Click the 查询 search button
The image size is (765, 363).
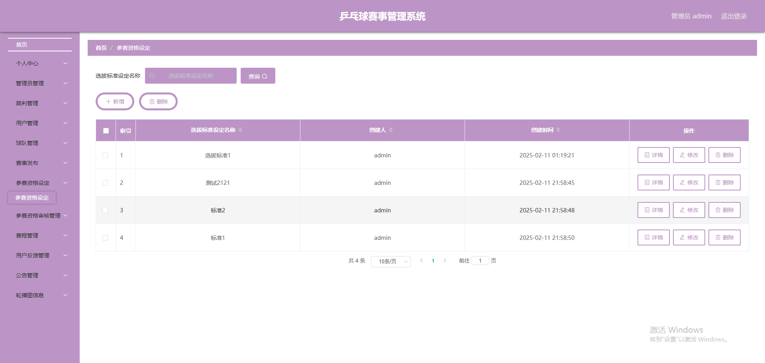[x=258, y=76]
